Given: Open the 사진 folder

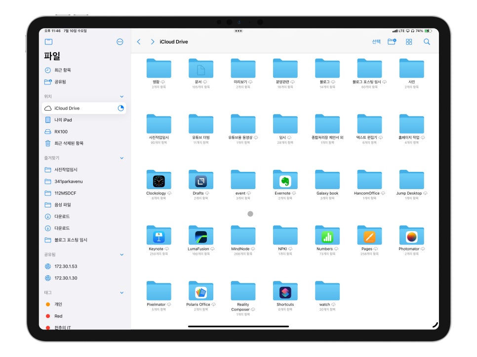Looking at the screenshot, I should click(412, 69).
